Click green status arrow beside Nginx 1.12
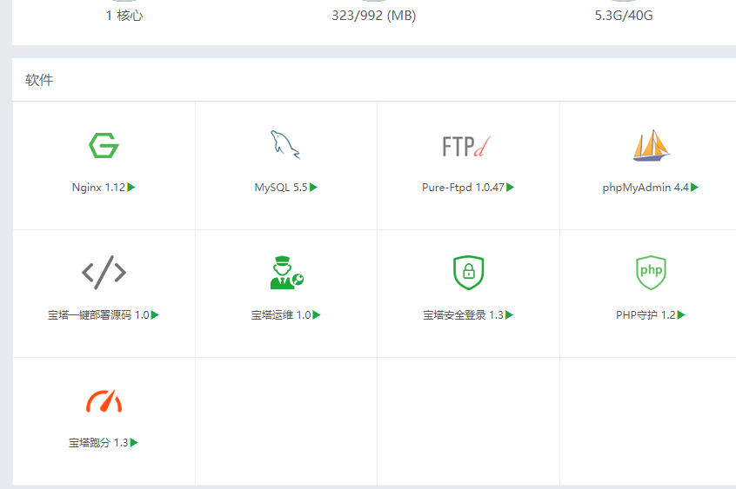This screenshot has width=736, height=489. (x=131, y=188)
